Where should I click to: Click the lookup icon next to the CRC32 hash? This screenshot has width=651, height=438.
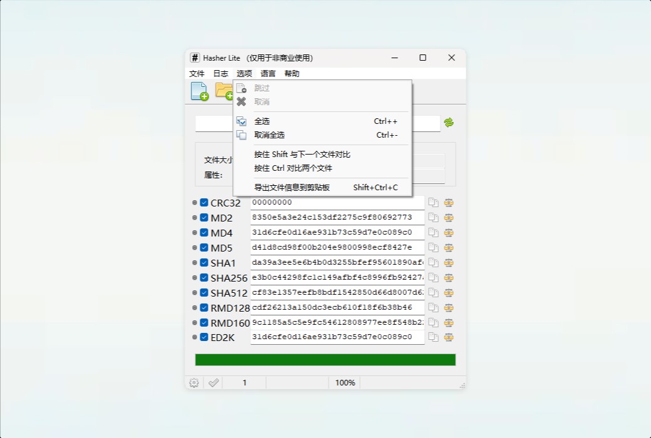pos(449,202)
